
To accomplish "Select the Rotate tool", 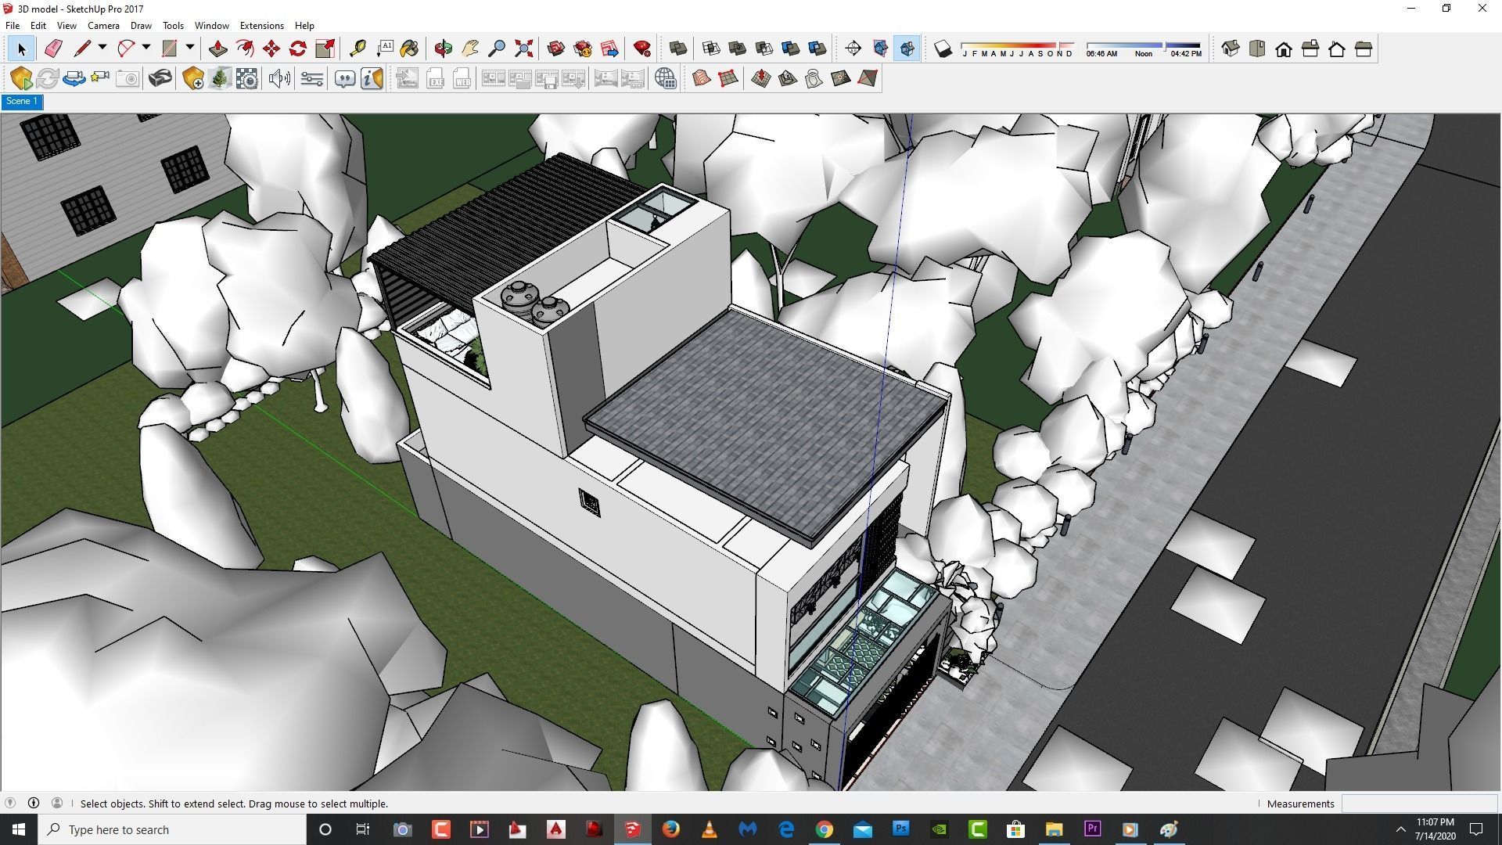I will (x=297, y=49).
